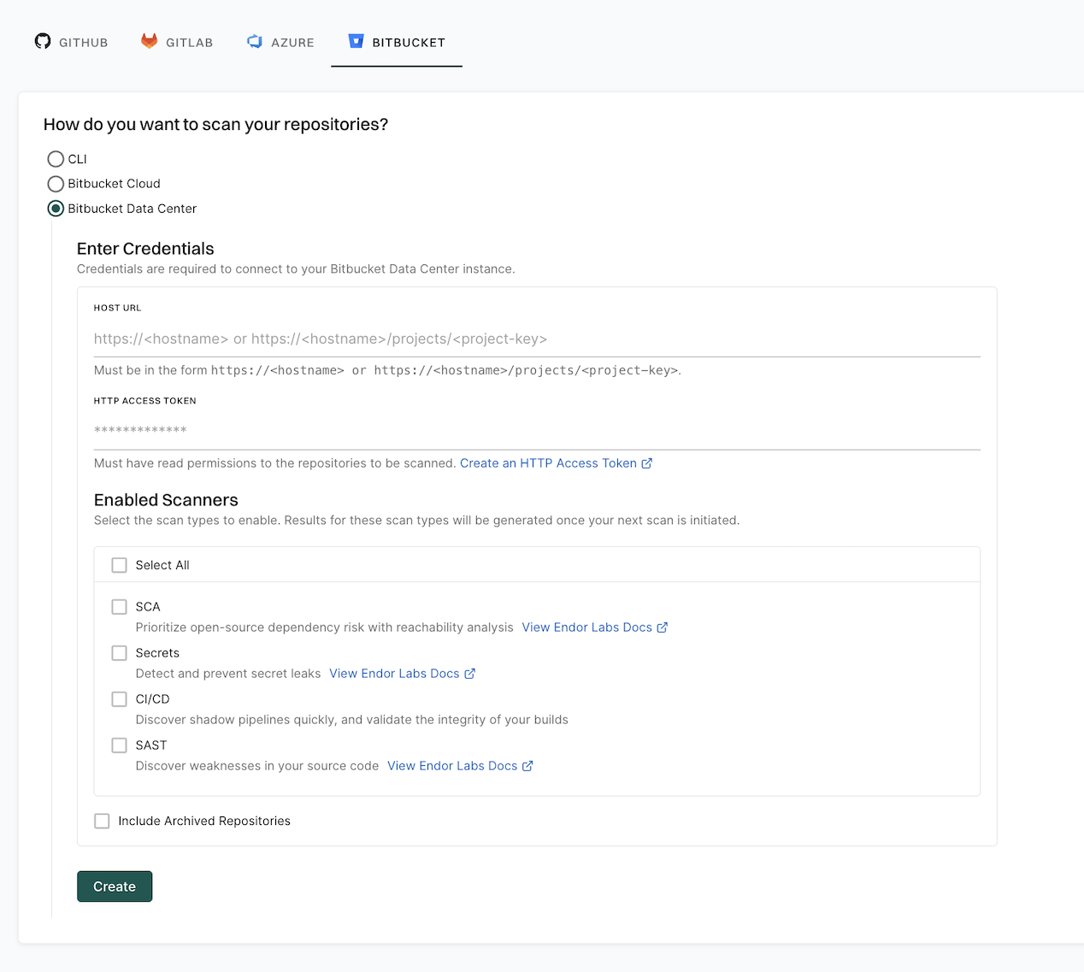Viewport: 1084px width, 972px height.
Task: Open the AZURE tab
Action: [x=280, y=41]
